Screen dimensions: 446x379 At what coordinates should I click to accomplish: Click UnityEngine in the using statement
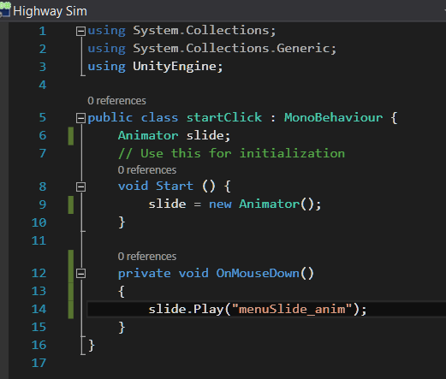[x=175, y=67]
